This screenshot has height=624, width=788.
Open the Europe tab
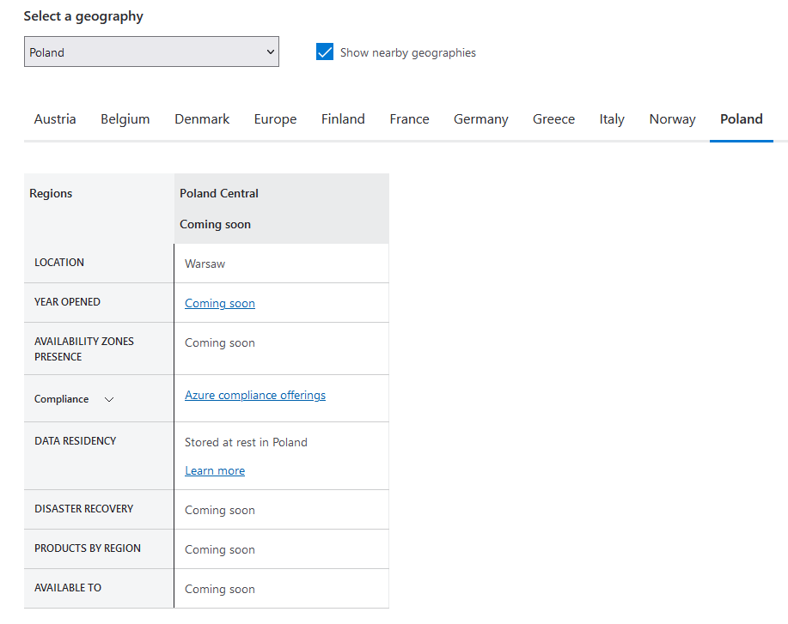[x=275, y=119]
